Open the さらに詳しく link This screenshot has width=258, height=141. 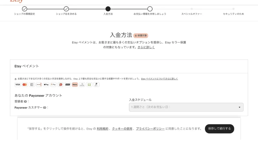pyautogui.click(x=146, y=47)
